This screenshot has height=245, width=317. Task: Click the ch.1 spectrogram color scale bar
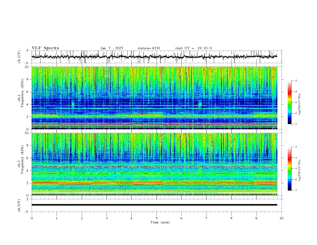289,102
